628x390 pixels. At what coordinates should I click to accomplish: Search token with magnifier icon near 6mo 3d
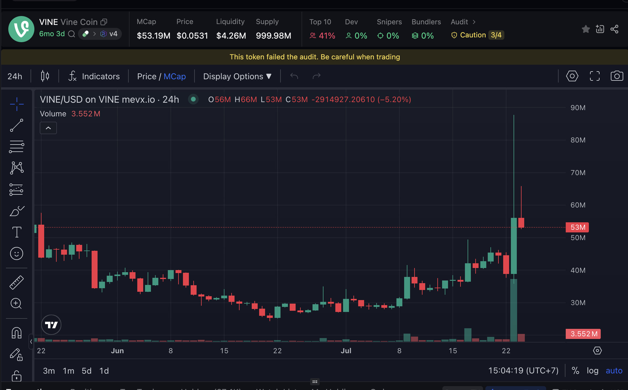tap(71, 34)
